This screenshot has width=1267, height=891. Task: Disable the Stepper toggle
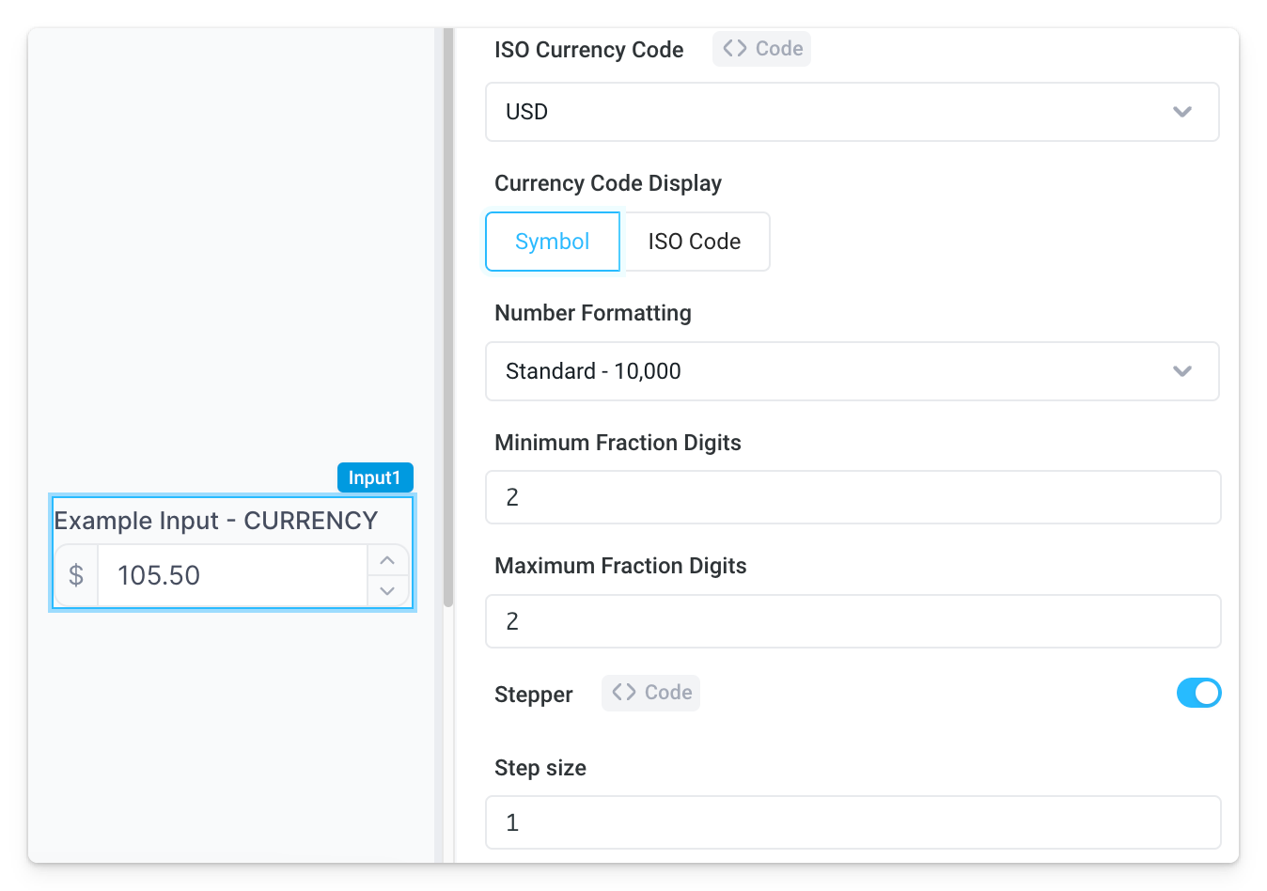click(x=1198, y=693)
